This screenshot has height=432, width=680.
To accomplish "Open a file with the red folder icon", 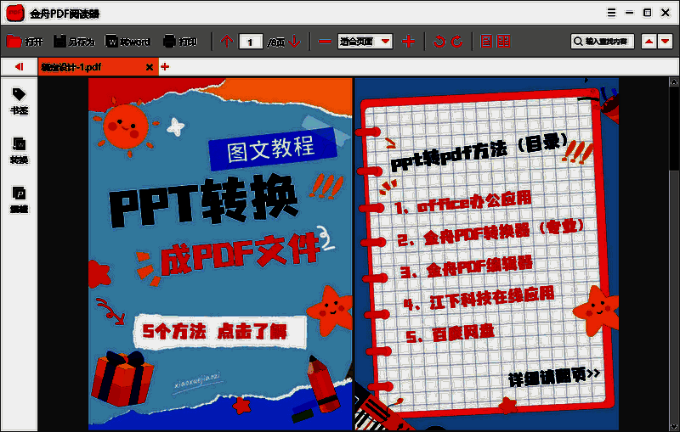I will (14, 41).
